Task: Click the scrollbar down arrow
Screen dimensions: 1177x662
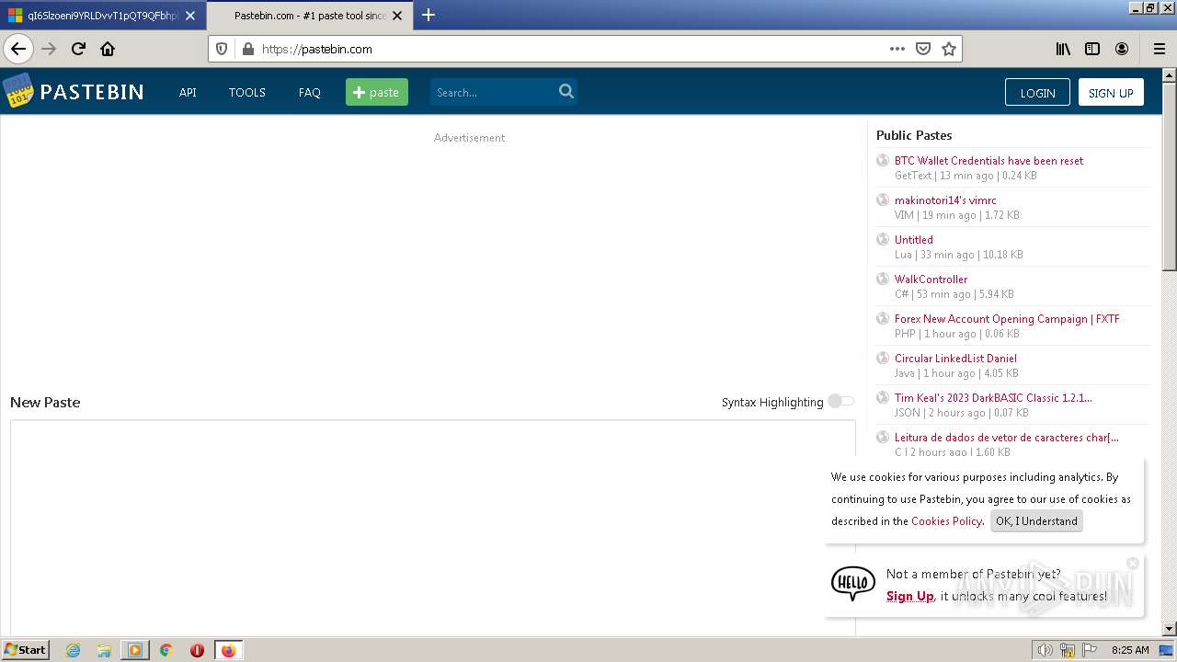Action: coord(1170,629)
